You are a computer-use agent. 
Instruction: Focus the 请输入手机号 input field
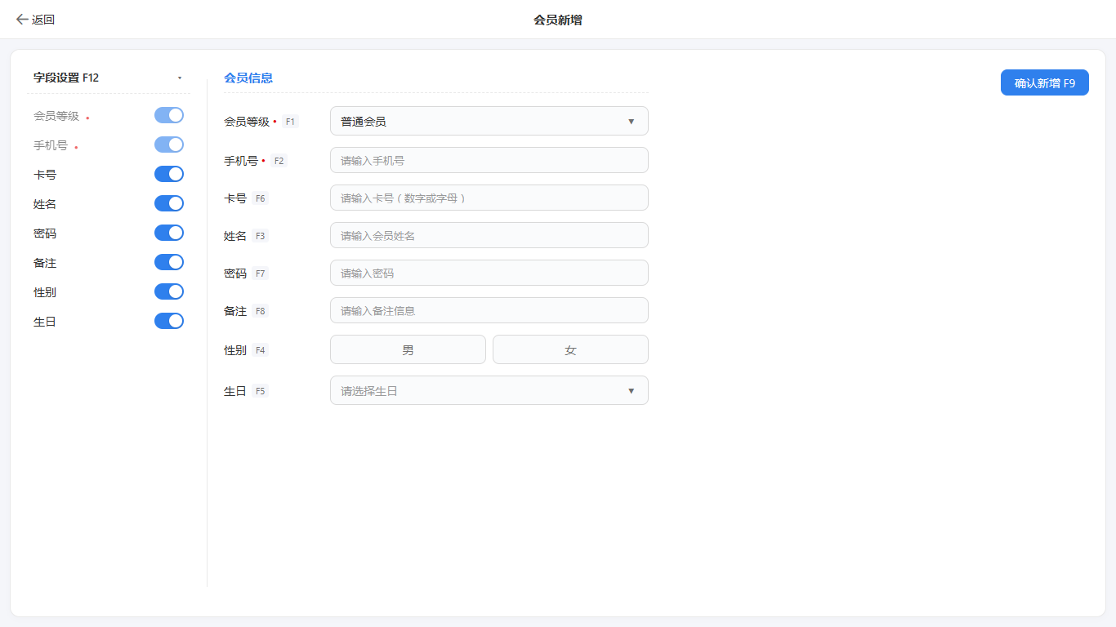[489, 160]
